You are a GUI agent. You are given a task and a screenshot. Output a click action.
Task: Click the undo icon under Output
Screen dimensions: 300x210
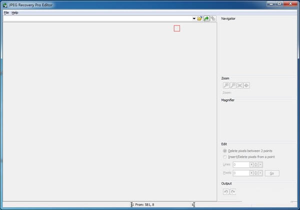(x=225, y=192)
